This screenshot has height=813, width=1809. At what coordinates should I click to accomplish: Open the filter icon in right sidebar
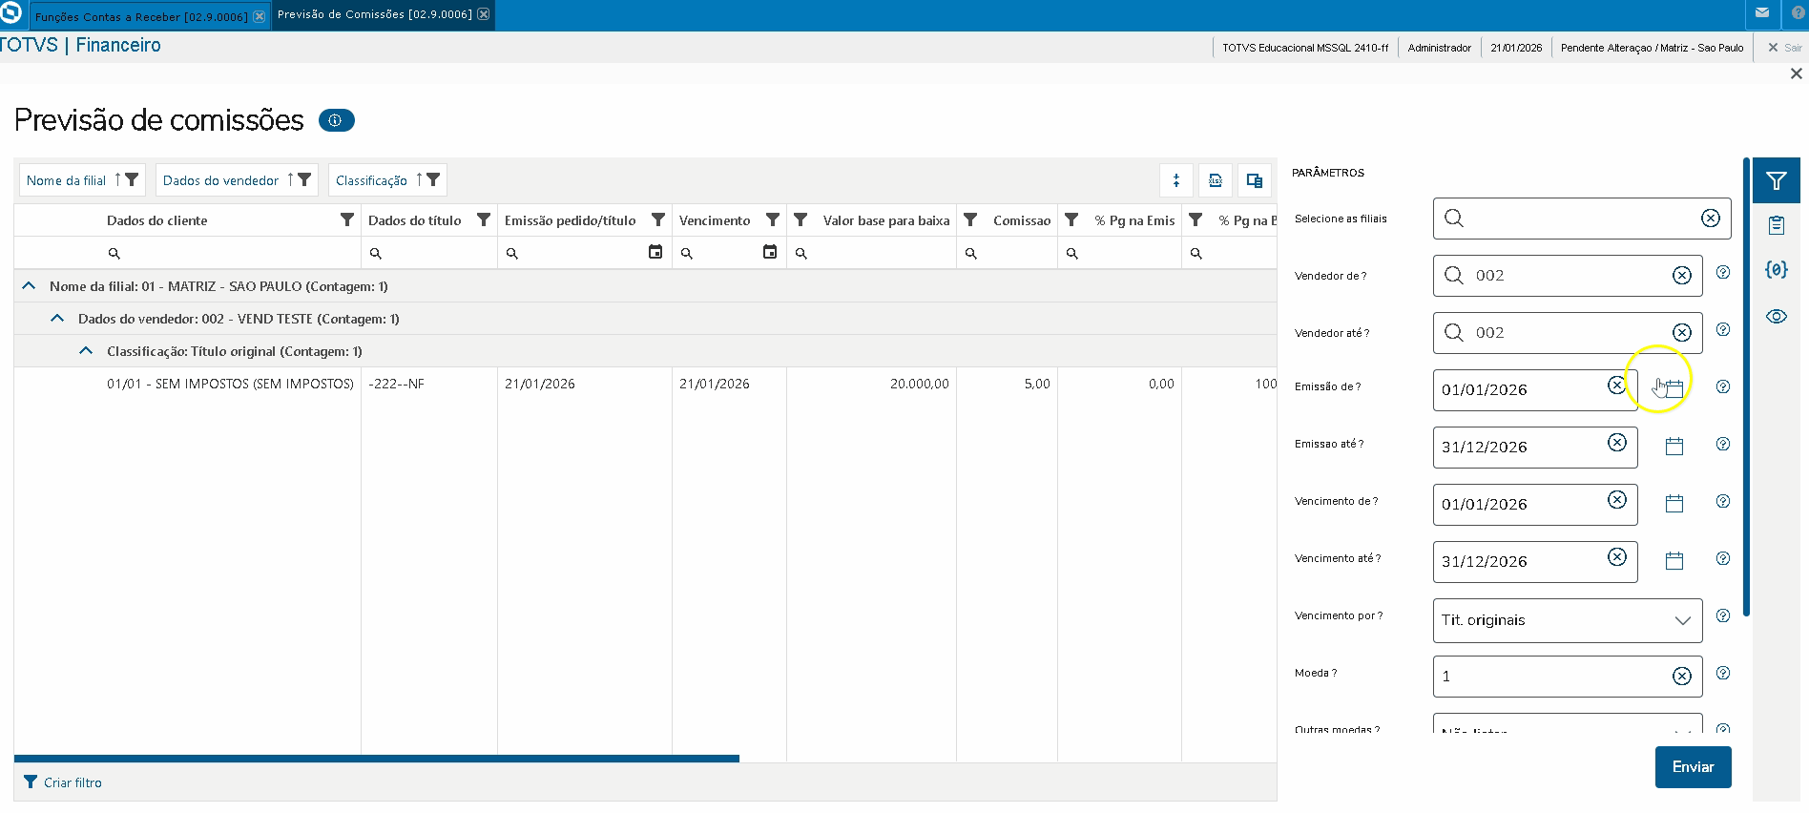[x=1776, y=180]
